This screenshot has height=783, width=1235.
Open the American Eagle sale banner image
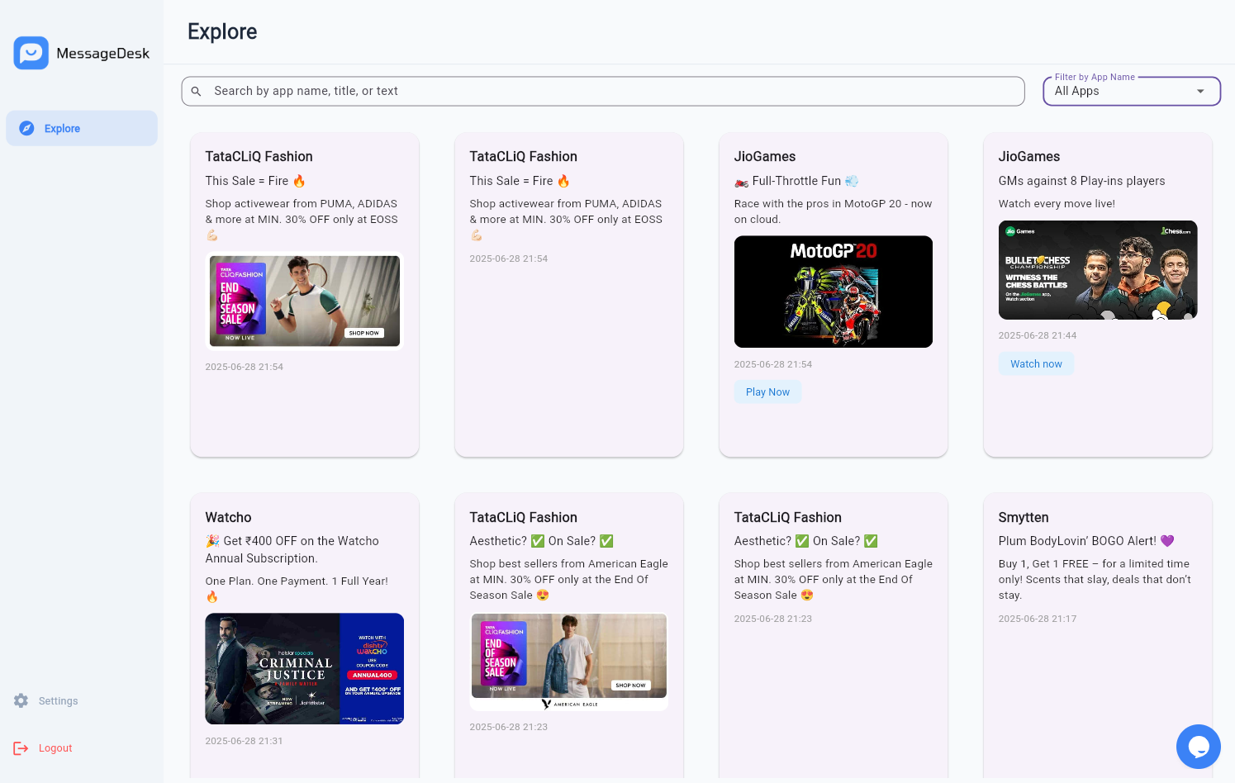[x=568, y=662]
